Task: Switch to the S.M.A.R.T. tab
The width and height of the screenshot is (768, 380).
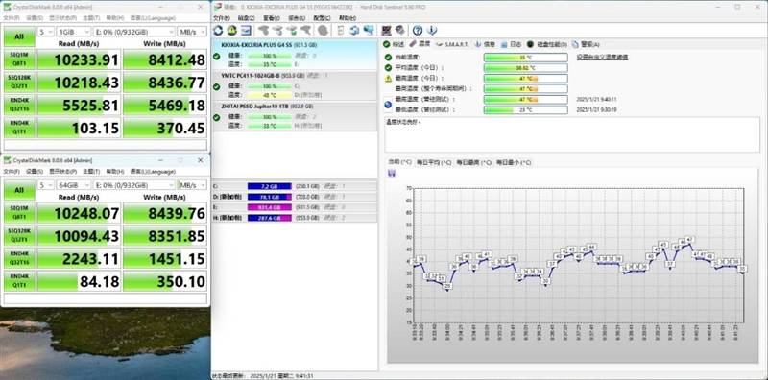Action: click(452, 44)
